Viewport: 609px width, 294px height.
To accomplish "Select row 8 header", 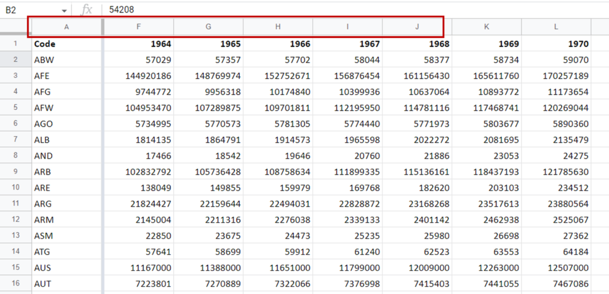I will pos(15,156).
